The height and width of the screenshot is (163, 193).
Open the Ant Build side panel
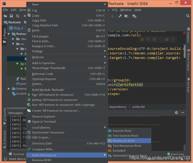coord(188,85)
